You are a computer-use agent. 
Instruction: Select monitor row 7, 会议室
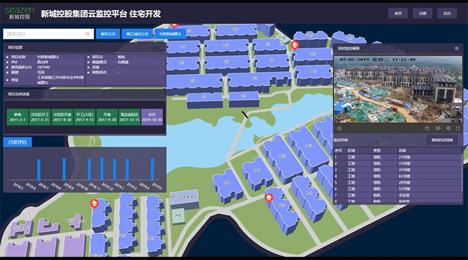click(397, 195)
